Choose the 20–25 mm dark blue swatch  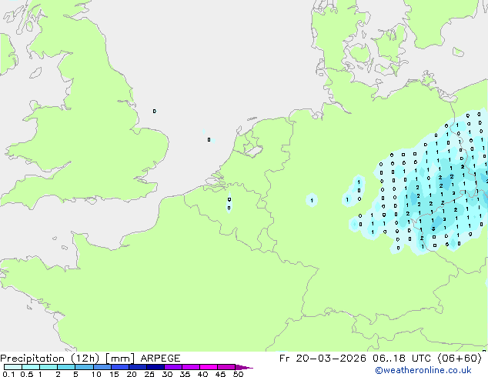[137, 367]
